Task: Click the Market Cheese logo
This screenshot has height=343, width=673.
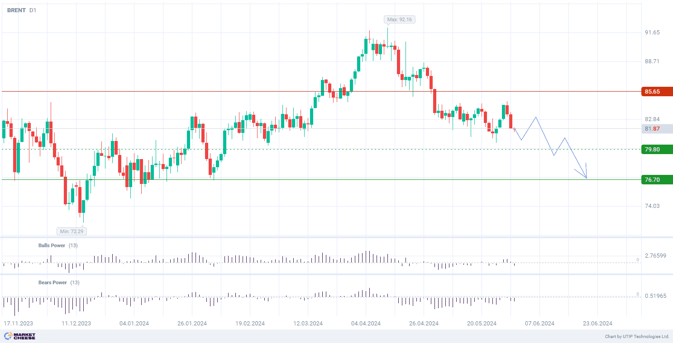Action: [19, 336]
